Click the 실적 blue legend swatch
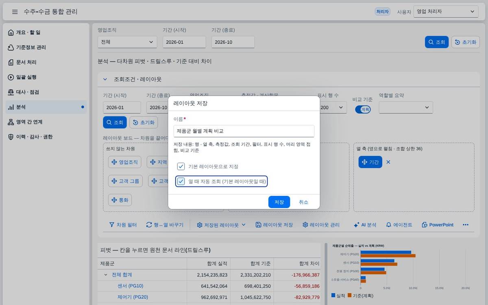Image resolution: width=488 pixels, height=305 pixels. pos(333,296)
